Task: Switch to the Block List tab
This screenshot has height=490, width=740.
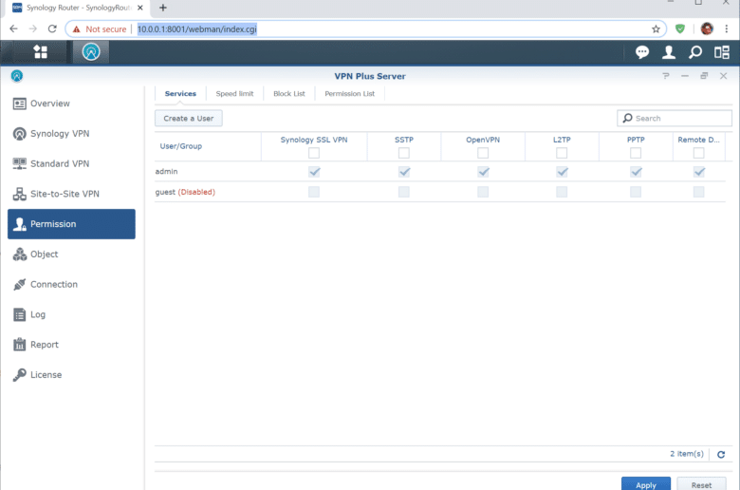Action: [x=289, y=94]
